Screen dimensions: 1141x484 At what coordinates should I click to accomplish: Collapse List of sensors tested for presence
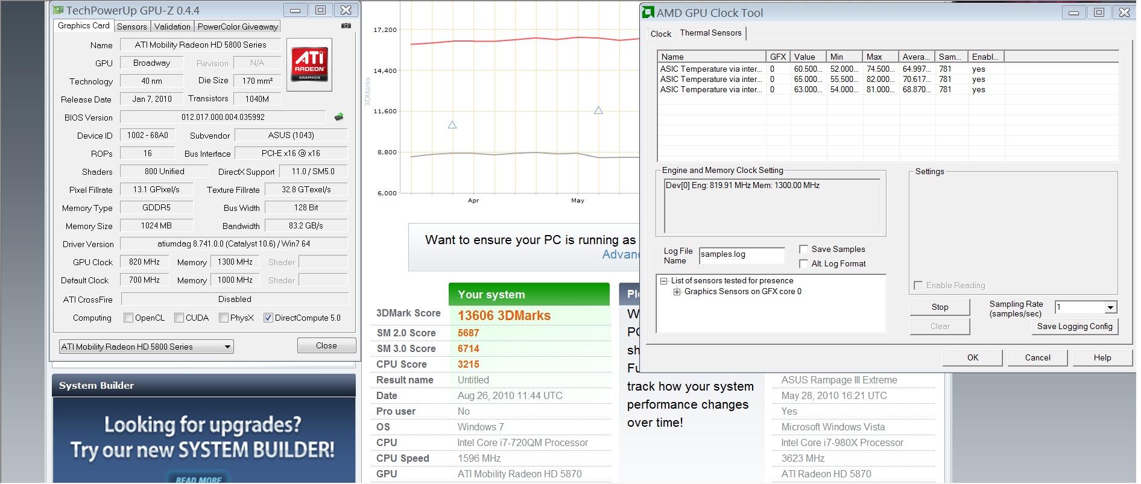[x=663, y=281]
